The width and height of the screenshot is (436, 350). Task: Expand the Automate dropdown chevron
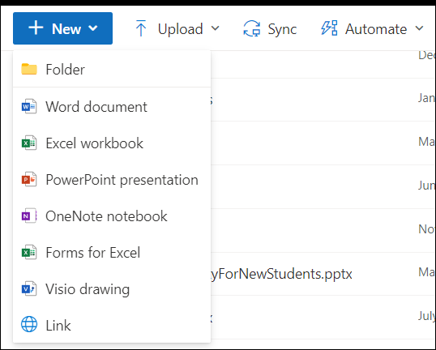pos(419,28)
